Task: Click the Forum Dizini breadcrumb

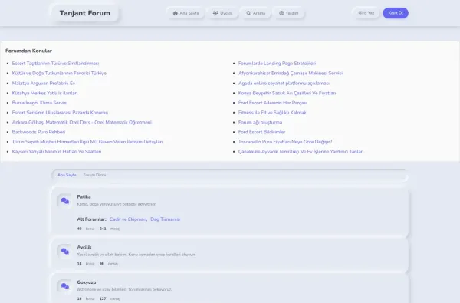Action: 94,175
